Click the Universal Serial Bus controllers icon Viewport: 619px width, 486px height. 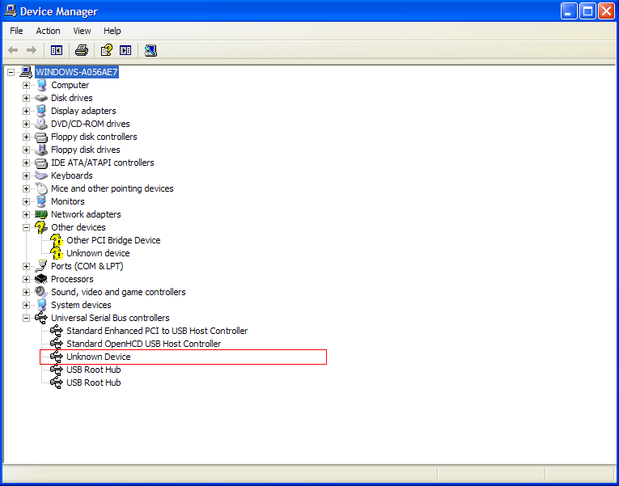point(41,318)
